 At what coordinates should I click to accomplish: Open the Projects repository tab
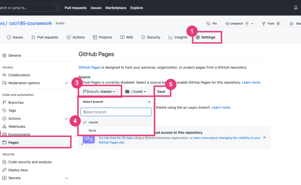[x=102, y=37]
